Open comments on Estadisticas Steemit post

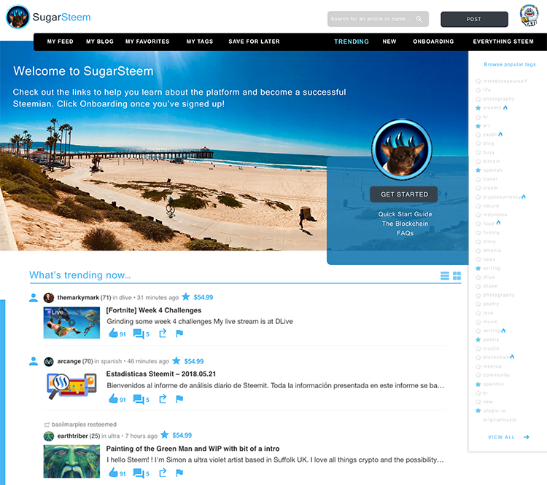tap(139, 399)
